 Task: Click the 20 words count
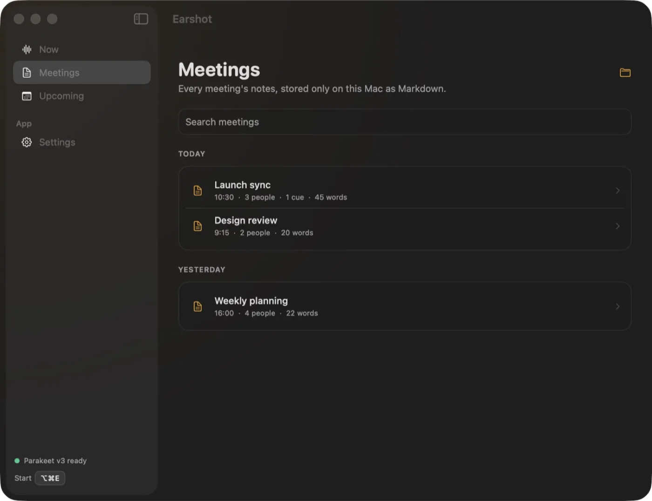[x=297, y=233]
